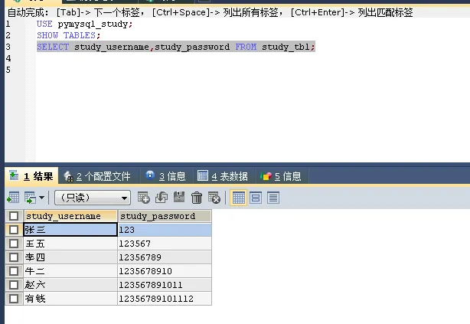This screenshot has width=470, height=324.
Task: Place cursor in USE pymysql_study line
Action: point(84,24)
